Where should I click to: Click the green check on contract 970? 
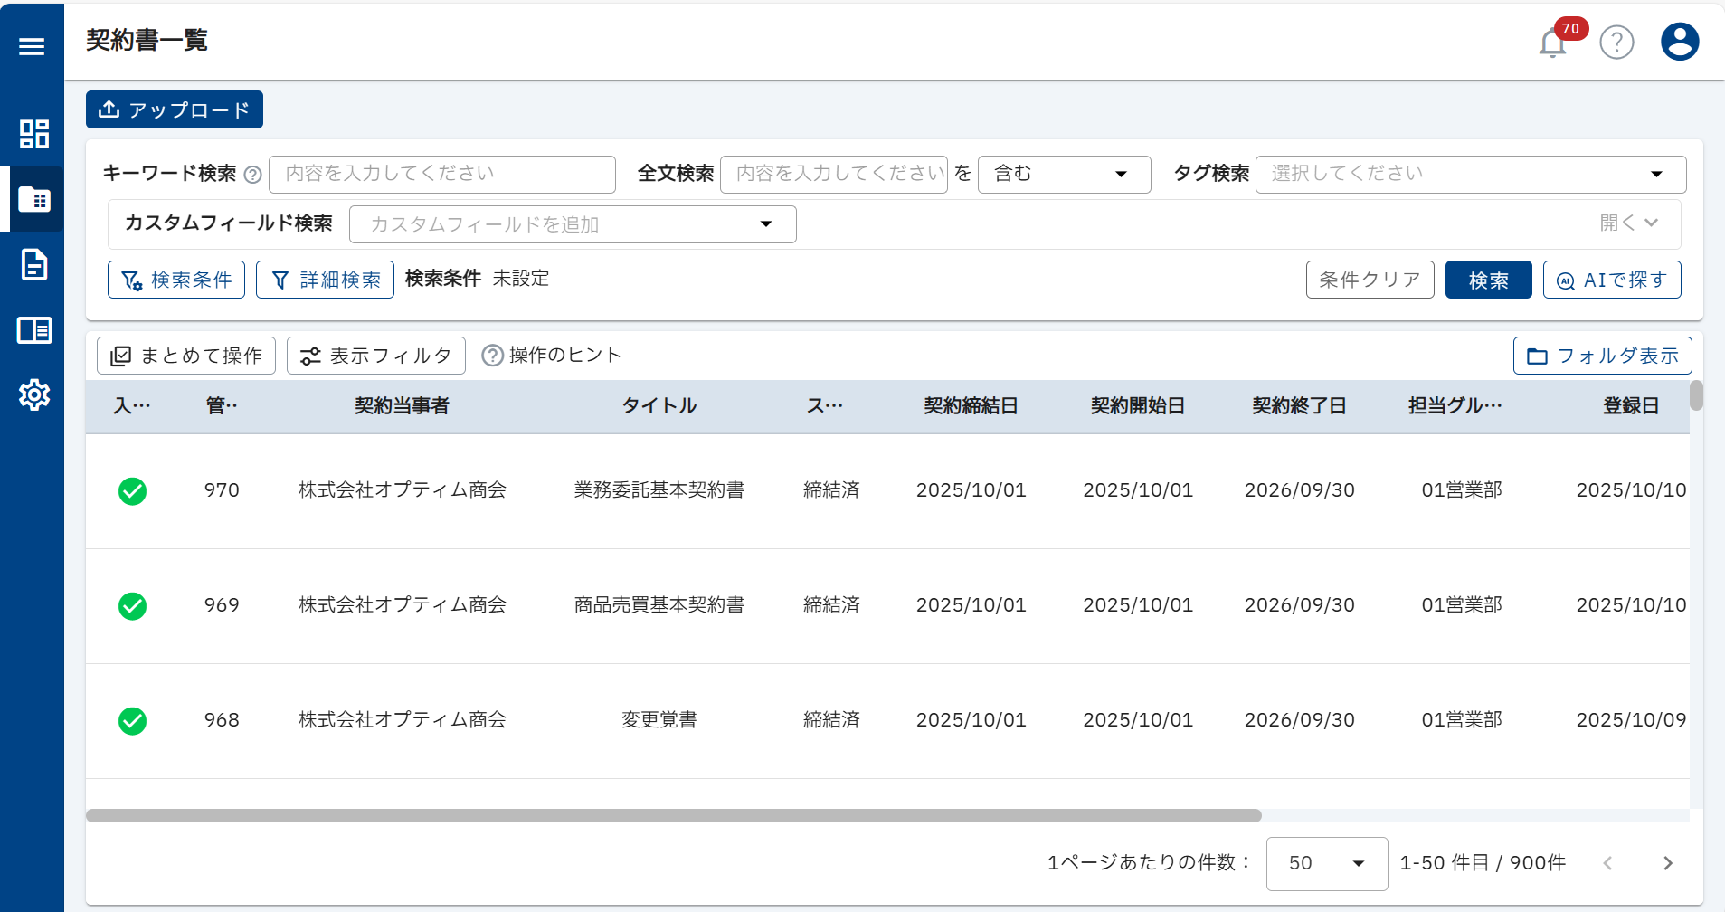pyautogui.click(x=133, y=491)
